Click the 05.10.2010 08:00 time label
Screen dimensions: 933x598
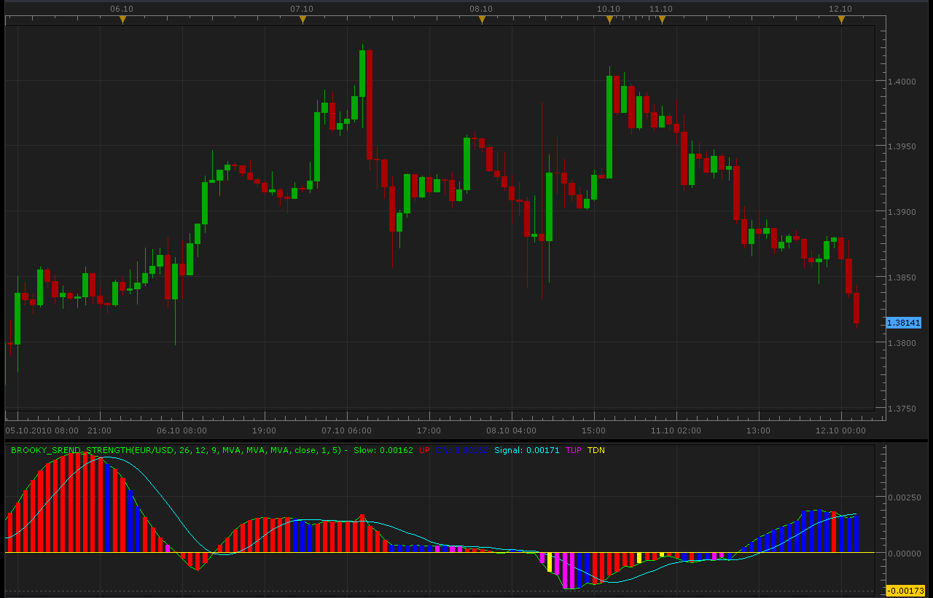[42, 430]
